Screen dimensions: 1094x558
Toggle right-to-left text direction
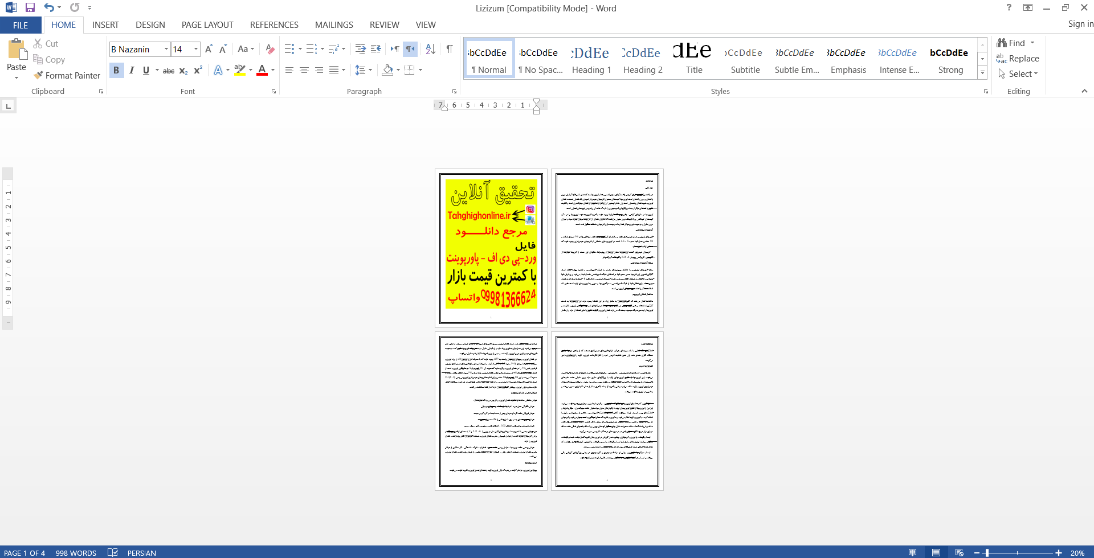tap(410, 49)
